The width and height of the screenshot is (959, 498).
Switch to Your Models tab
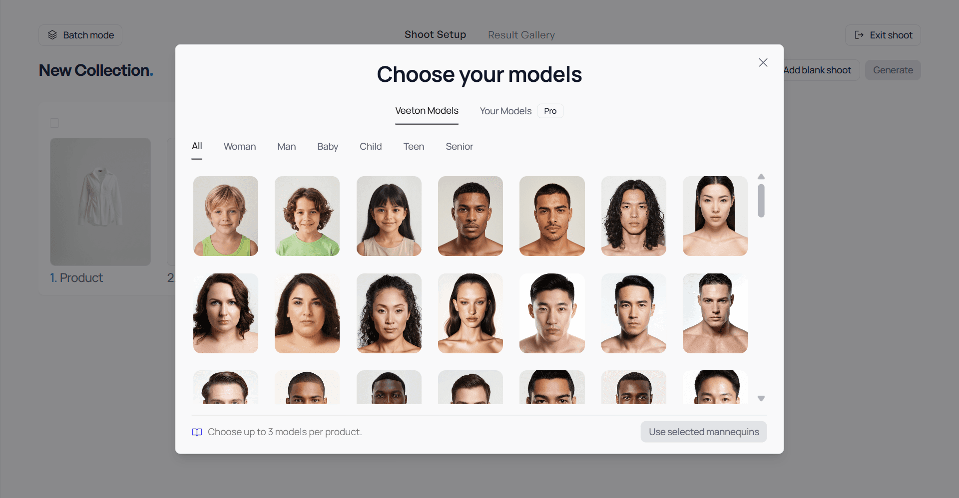pos(505,111)
